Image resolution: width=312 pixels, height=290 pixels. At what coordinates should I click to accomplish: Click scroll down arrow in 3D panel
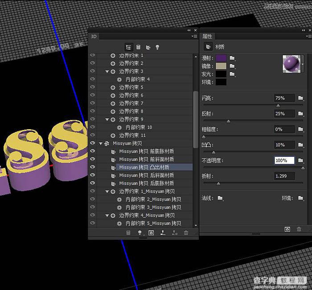[196, 225]
